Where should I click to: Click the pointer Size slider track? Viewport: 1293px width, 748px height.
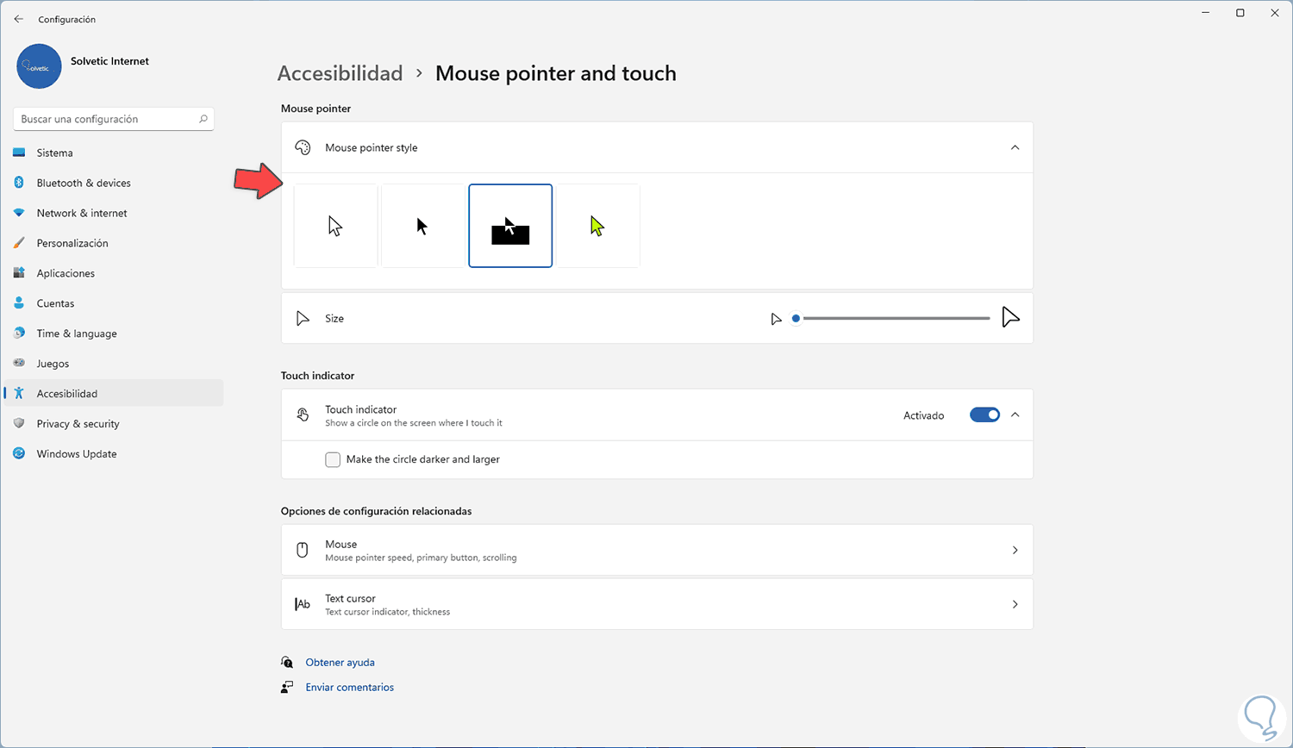click(896, 319)
